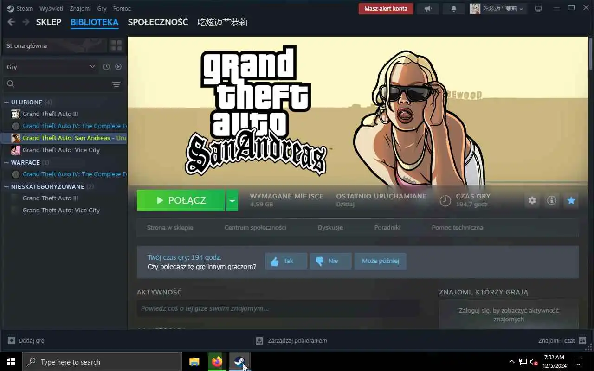594x371 pixels.
Task: Open Poradniki link
Action: 387,227
